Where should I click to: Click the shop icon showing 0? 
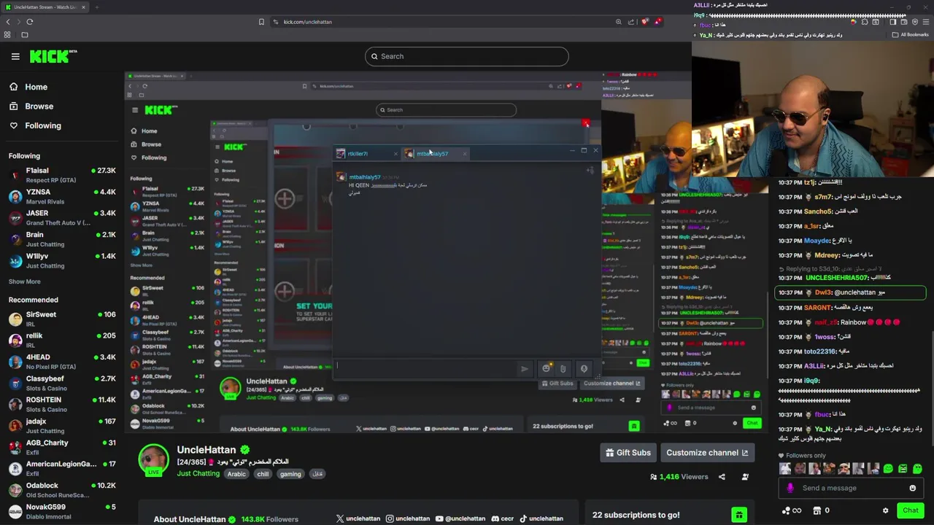[x=821, y=510]
